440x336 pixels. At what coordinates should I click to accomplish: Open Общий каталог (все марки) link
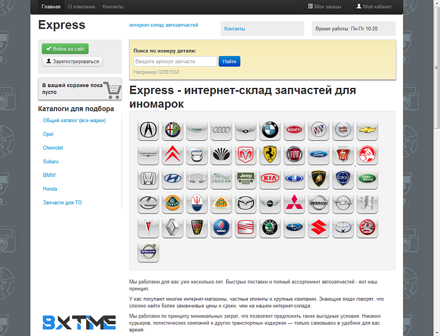[74, 120]
